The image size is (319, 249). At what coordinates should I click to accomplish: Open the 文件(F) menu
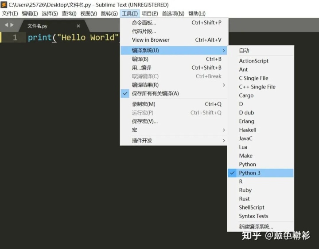tap(10, 13)
